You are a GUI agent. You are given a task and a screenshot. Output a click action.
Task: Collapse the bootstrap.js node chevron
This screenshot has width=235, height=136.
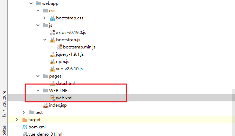[x=45, y=40]
